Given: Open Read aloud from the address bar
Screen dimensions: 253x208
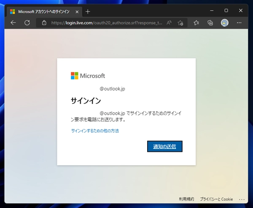Looking at the screenshot, I should (x=169, y=23).
